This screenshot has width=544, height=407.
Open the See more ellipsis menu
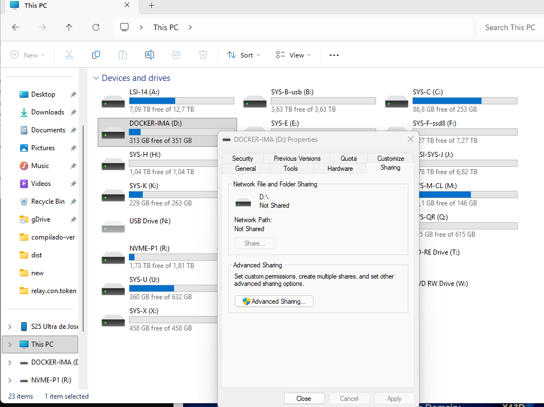coord(334,55)
